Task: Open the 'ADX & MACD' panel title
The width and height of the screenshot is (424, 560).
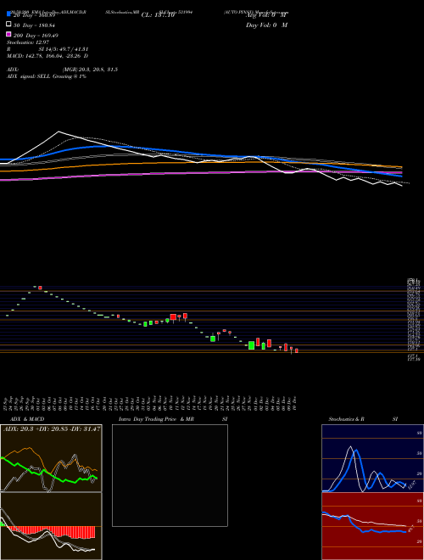Action: tap(27, 419)
